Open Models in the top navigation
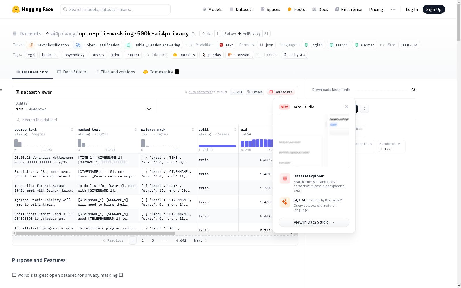This screenshot has width=461, height=288. 212,10
